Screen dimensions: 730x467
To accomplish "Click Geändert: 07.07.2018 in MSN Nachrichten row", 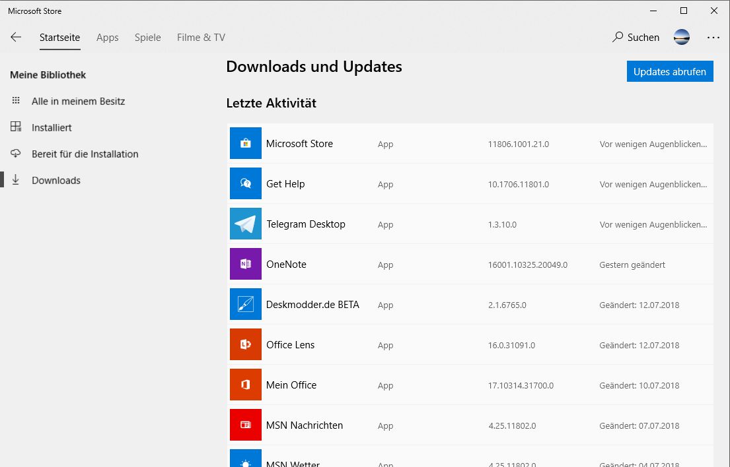I will (639, 425).
